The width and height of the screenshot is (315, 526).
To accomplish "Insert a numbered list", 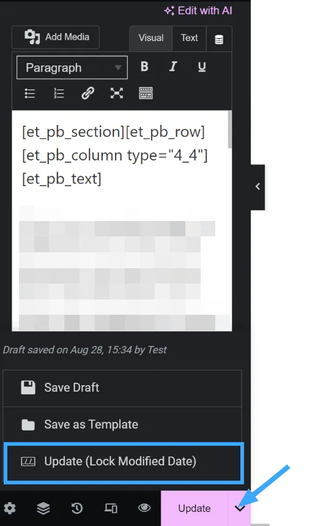I will pos(59,93).
